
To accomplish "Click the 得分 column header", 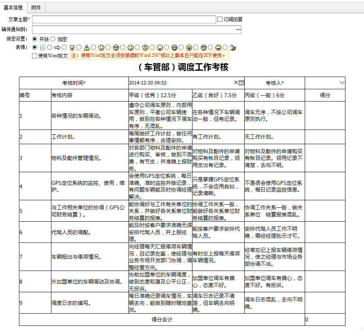I will [325, 95].
